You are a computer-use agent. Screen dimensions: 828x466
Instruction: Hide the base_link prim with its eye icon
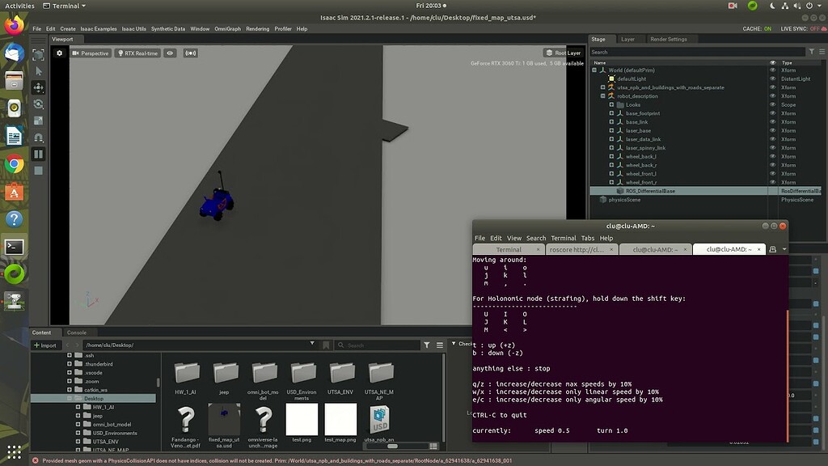tap(773, 122)
